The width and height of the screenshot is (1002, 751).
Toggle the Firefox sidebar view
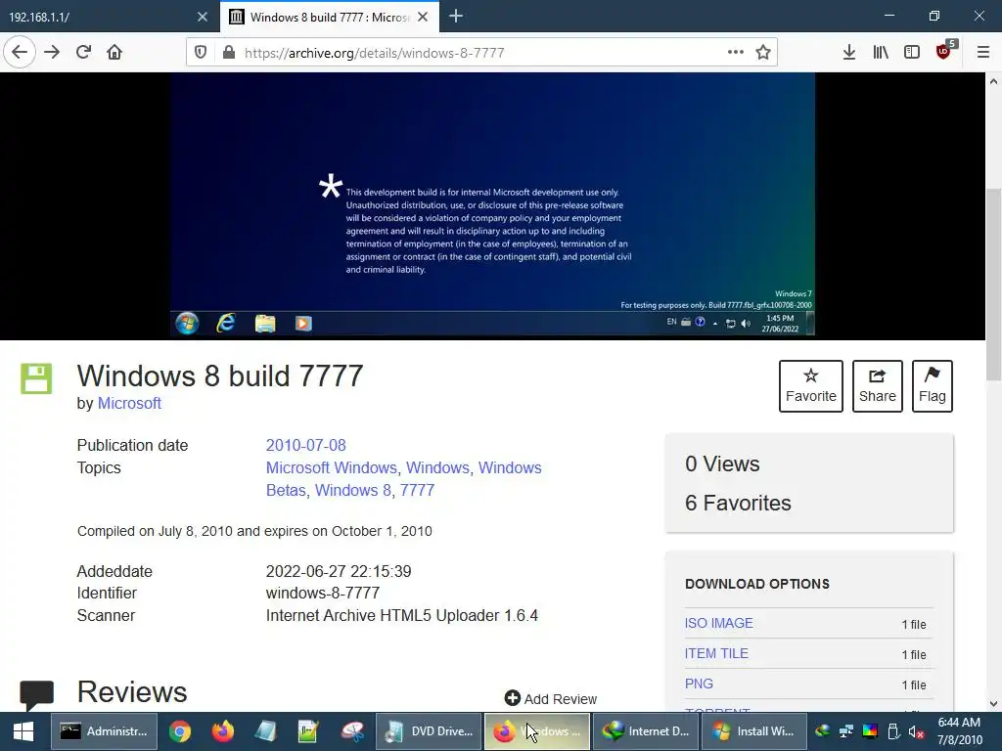coord(912,53)
